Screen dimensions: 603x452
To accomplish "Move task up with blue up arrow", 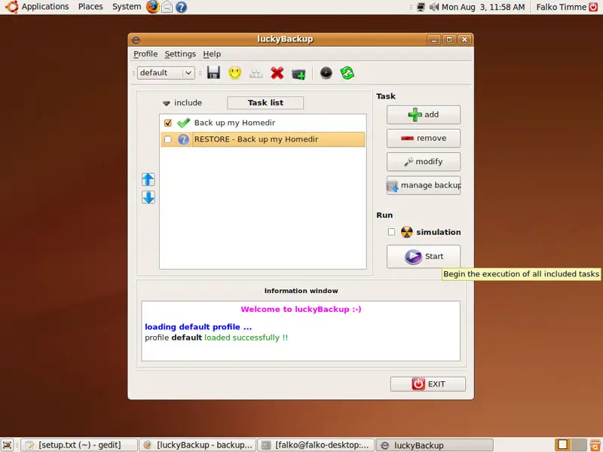I will click(x=148, y=179).
